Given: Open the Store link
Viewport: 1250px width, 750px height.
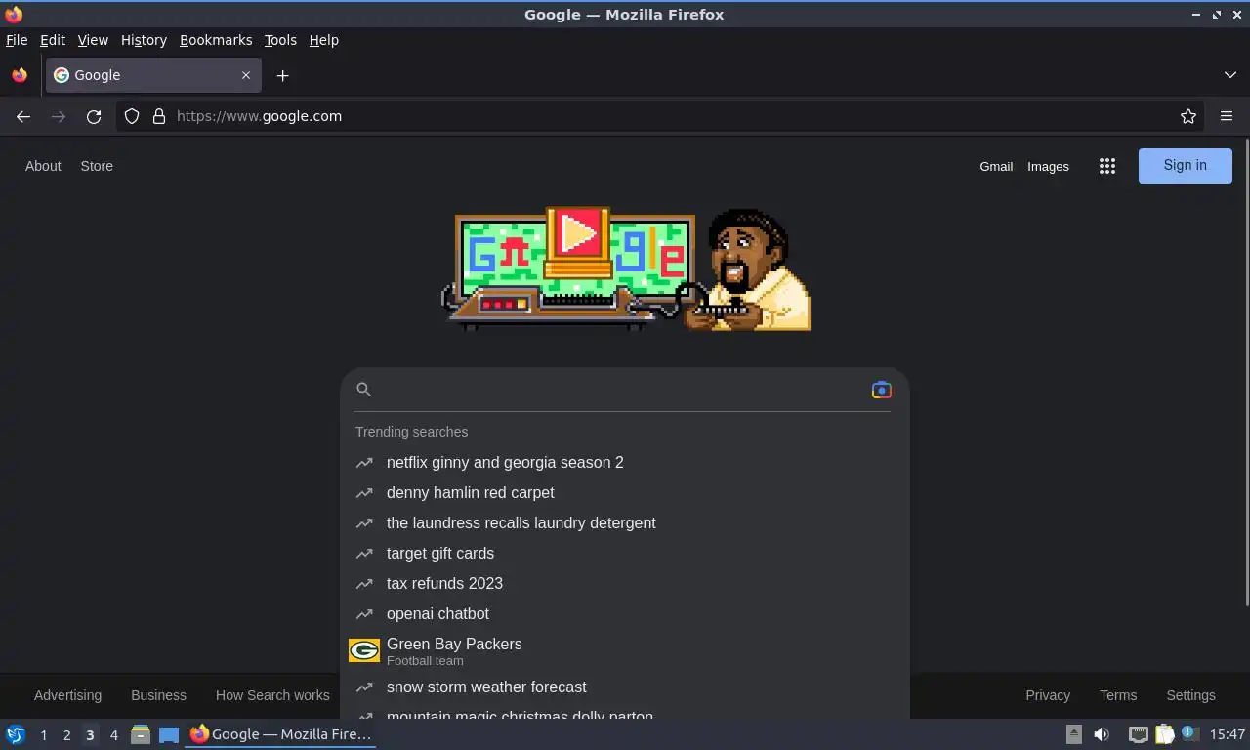Looking at the screenshot, I should tap(97, 166).
